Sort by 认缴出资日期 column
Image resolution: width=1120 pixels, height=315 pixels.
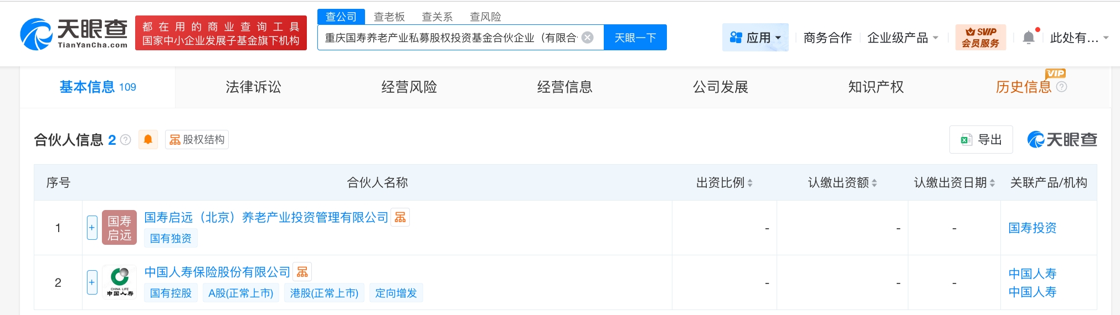[x=992, y=183]
